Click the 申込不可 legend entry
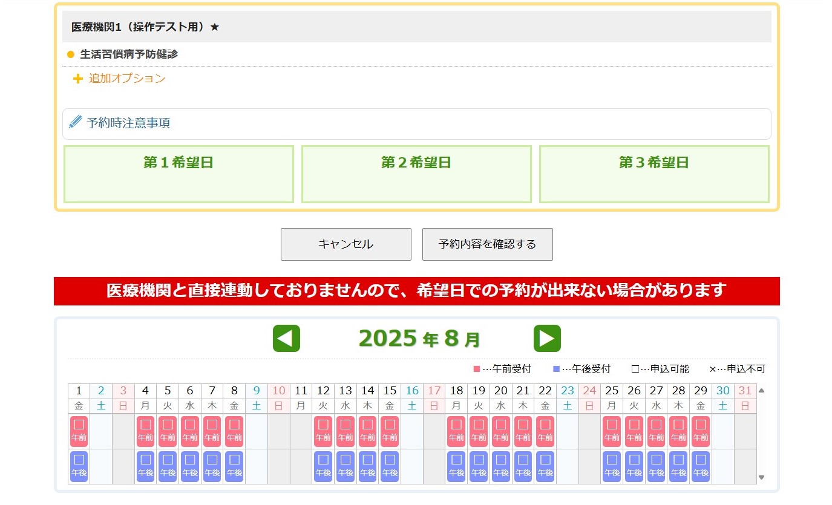The width and height of the screenshot is (832, 505). (737, 369)
